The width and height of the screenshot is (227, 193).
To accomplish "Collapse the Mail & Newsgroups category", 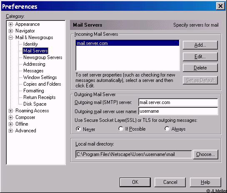I will pos(10,37).
